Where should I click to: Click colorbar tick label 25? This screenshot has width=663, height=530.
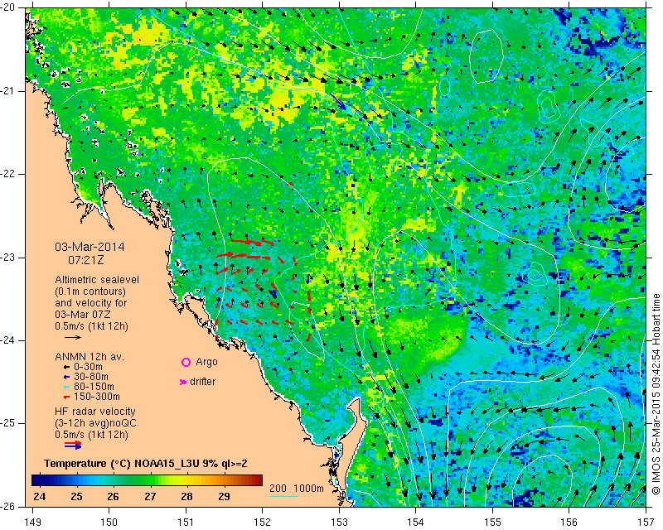coord(76,497)
